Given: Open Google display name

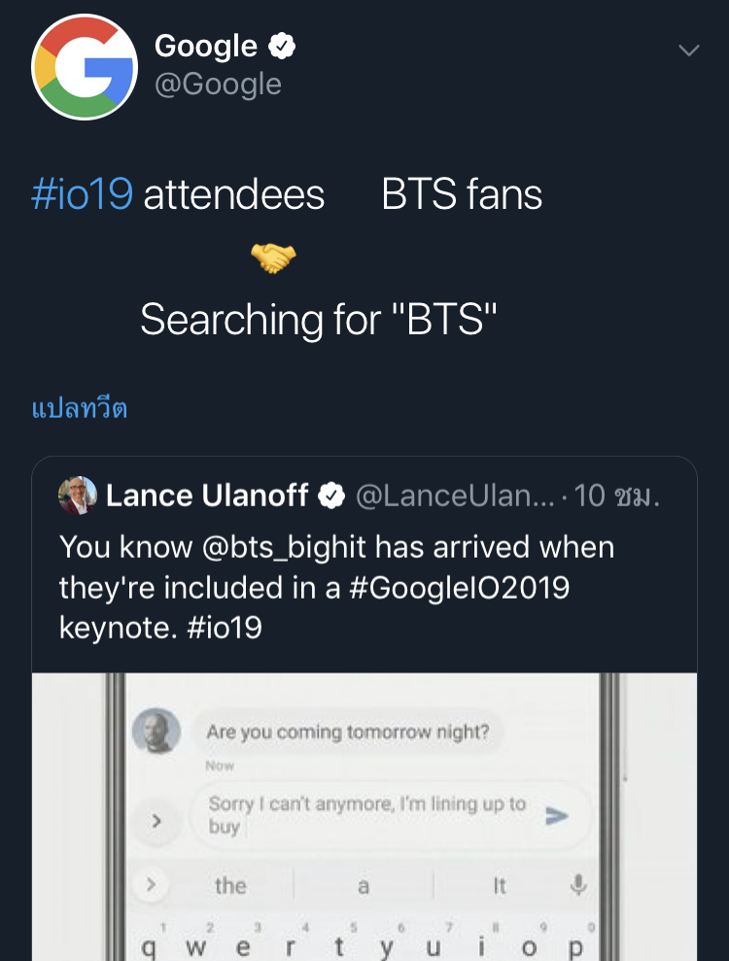Looking at the screenshot, I should tap(206, 46).
